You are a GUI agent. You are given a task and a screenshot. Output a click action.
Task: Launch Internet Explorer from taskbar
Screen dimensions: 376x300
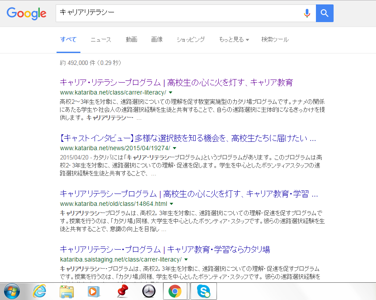tap(40, 291)
